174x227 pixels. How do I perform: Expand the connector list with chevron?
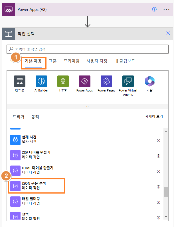click(88, 107)
